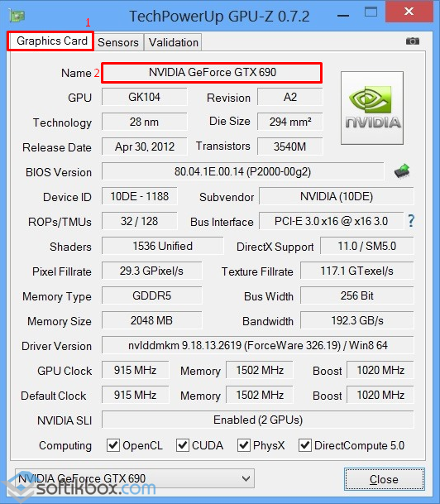
Task: Click the BIOS save chip icon
Action: coord(402,171)
